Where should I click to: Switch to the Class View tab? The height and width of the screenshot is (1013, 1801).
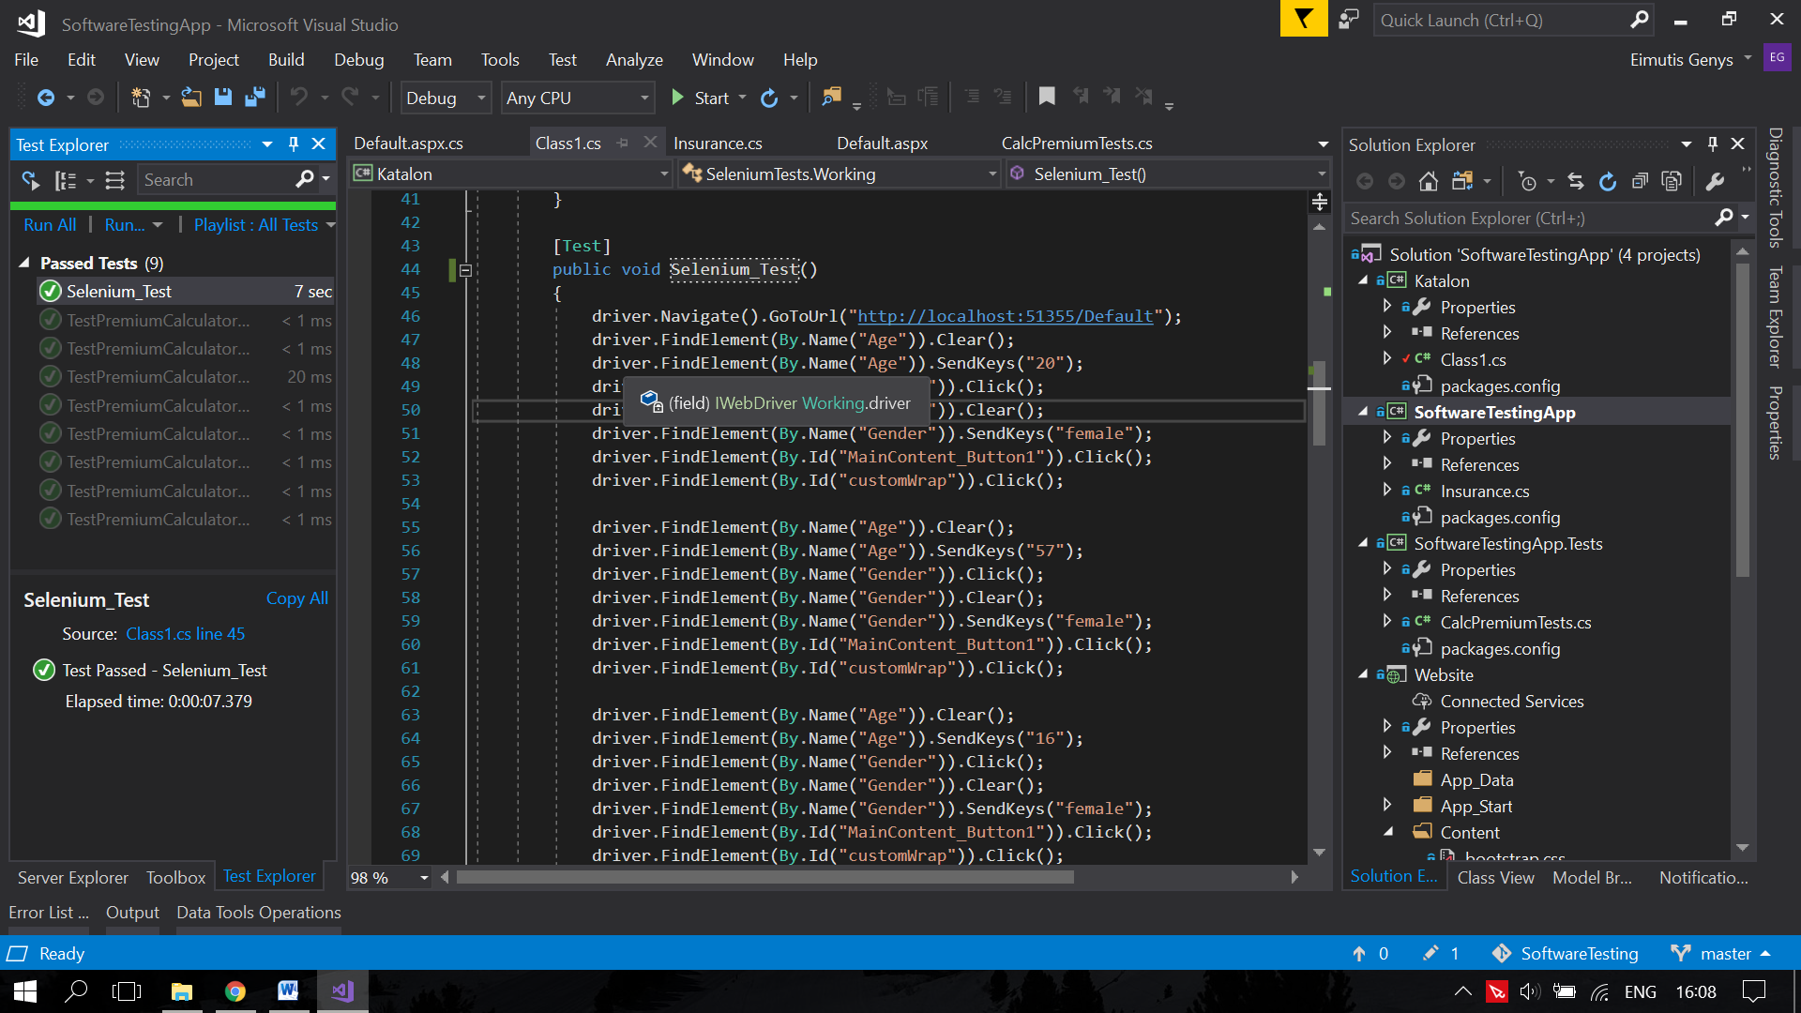tap(1495, 878)
